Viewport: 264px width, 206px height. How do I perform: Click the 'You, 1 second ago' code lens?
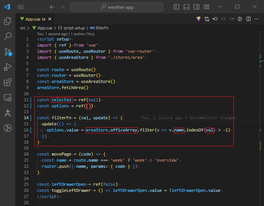(52, 34)
